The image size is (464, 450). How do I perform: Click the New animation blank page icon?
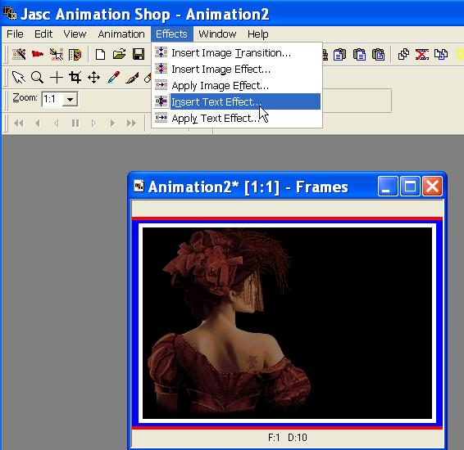pyautogui.click(x=100, y=54)
